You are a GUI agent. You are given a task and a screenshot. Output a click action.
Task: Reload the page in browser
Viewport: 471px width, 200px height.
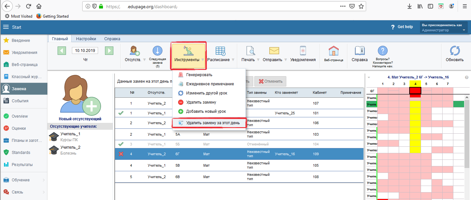click(28, 6)
